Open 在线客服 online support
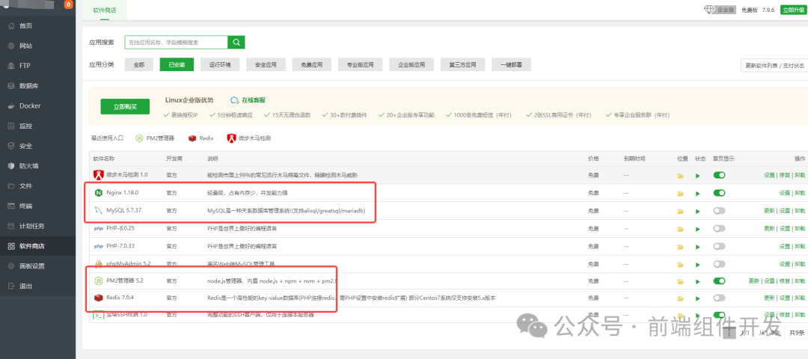 (x=248, y=100)
